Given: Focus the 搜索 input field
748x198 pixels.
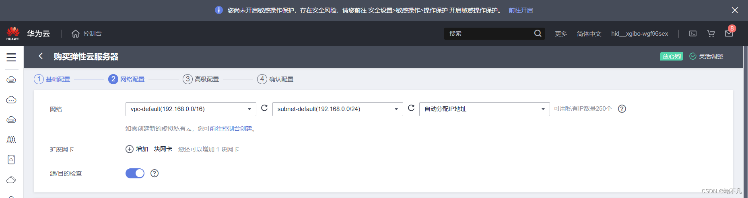Looking at the screenshot, I should click(489, 33).
